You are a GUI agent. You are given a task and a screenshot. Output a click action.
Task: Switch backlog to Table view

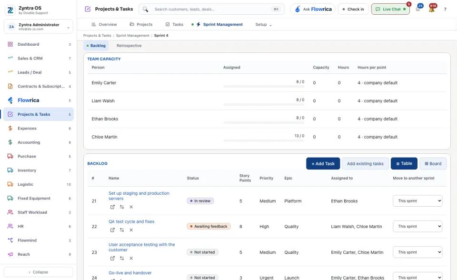[x=404, y=164]
